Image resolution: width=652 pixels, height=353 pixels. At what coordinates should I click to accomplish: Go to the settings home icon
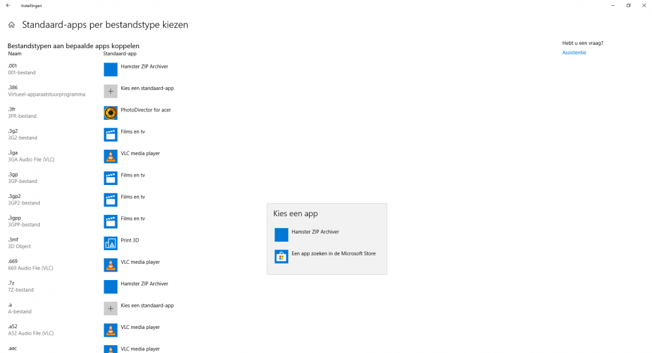12,25
